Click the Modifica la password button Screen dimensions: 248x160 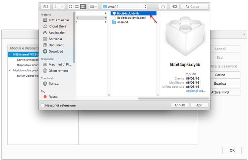[x=225, y=66]
